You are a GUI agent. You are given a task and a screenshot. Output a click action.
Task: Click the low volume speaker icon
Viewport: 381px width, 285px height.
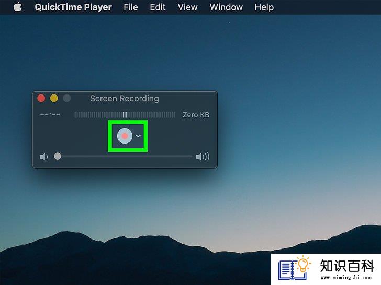pos(44,157)
